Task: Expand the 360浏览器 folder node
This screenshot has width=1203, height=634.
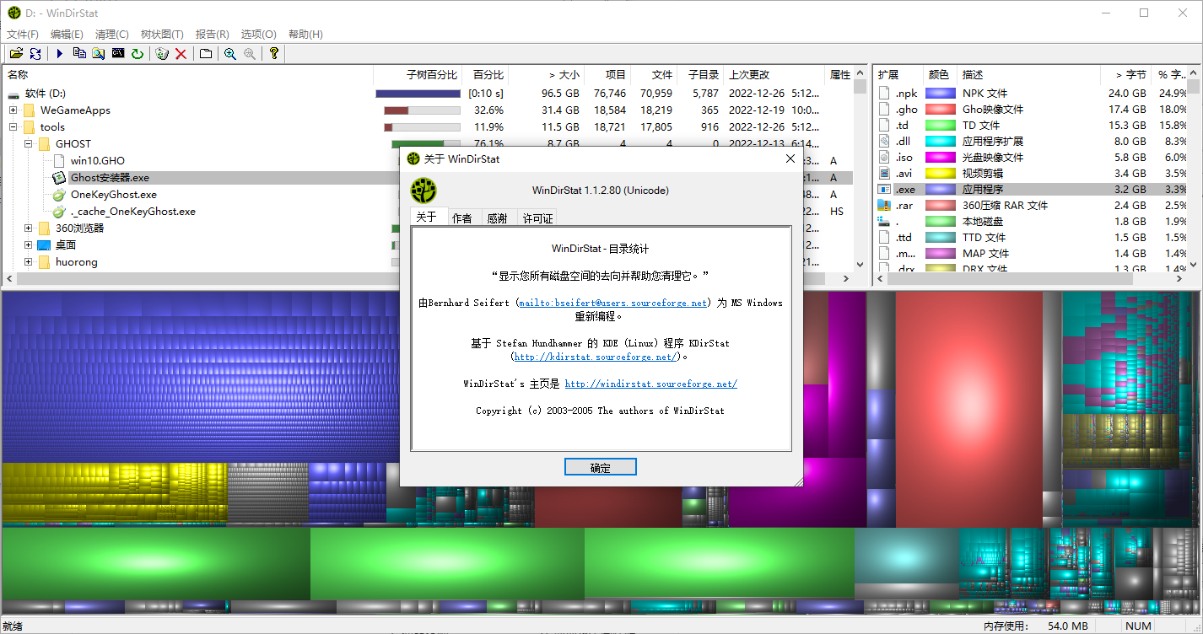Action: pos(29,228)
